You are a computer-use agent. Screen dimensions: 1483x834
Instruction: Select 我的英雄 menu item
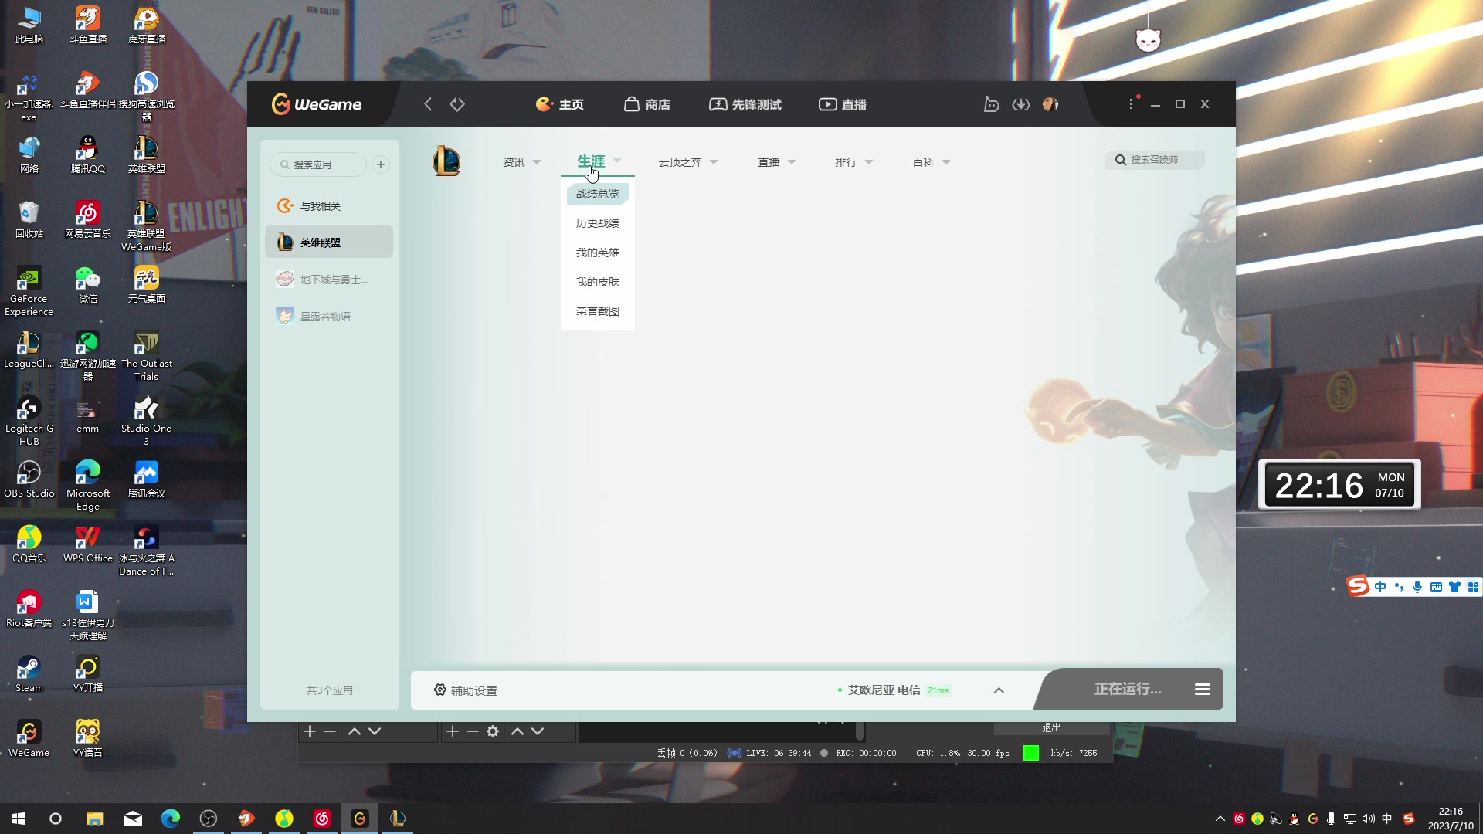598,252
